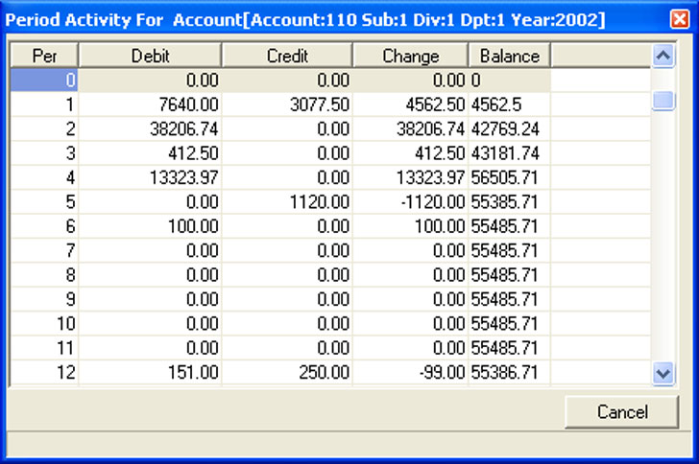Click debit cell 38206.74 in period 2
The image size is (699, 464).
[x=150, y=129]
